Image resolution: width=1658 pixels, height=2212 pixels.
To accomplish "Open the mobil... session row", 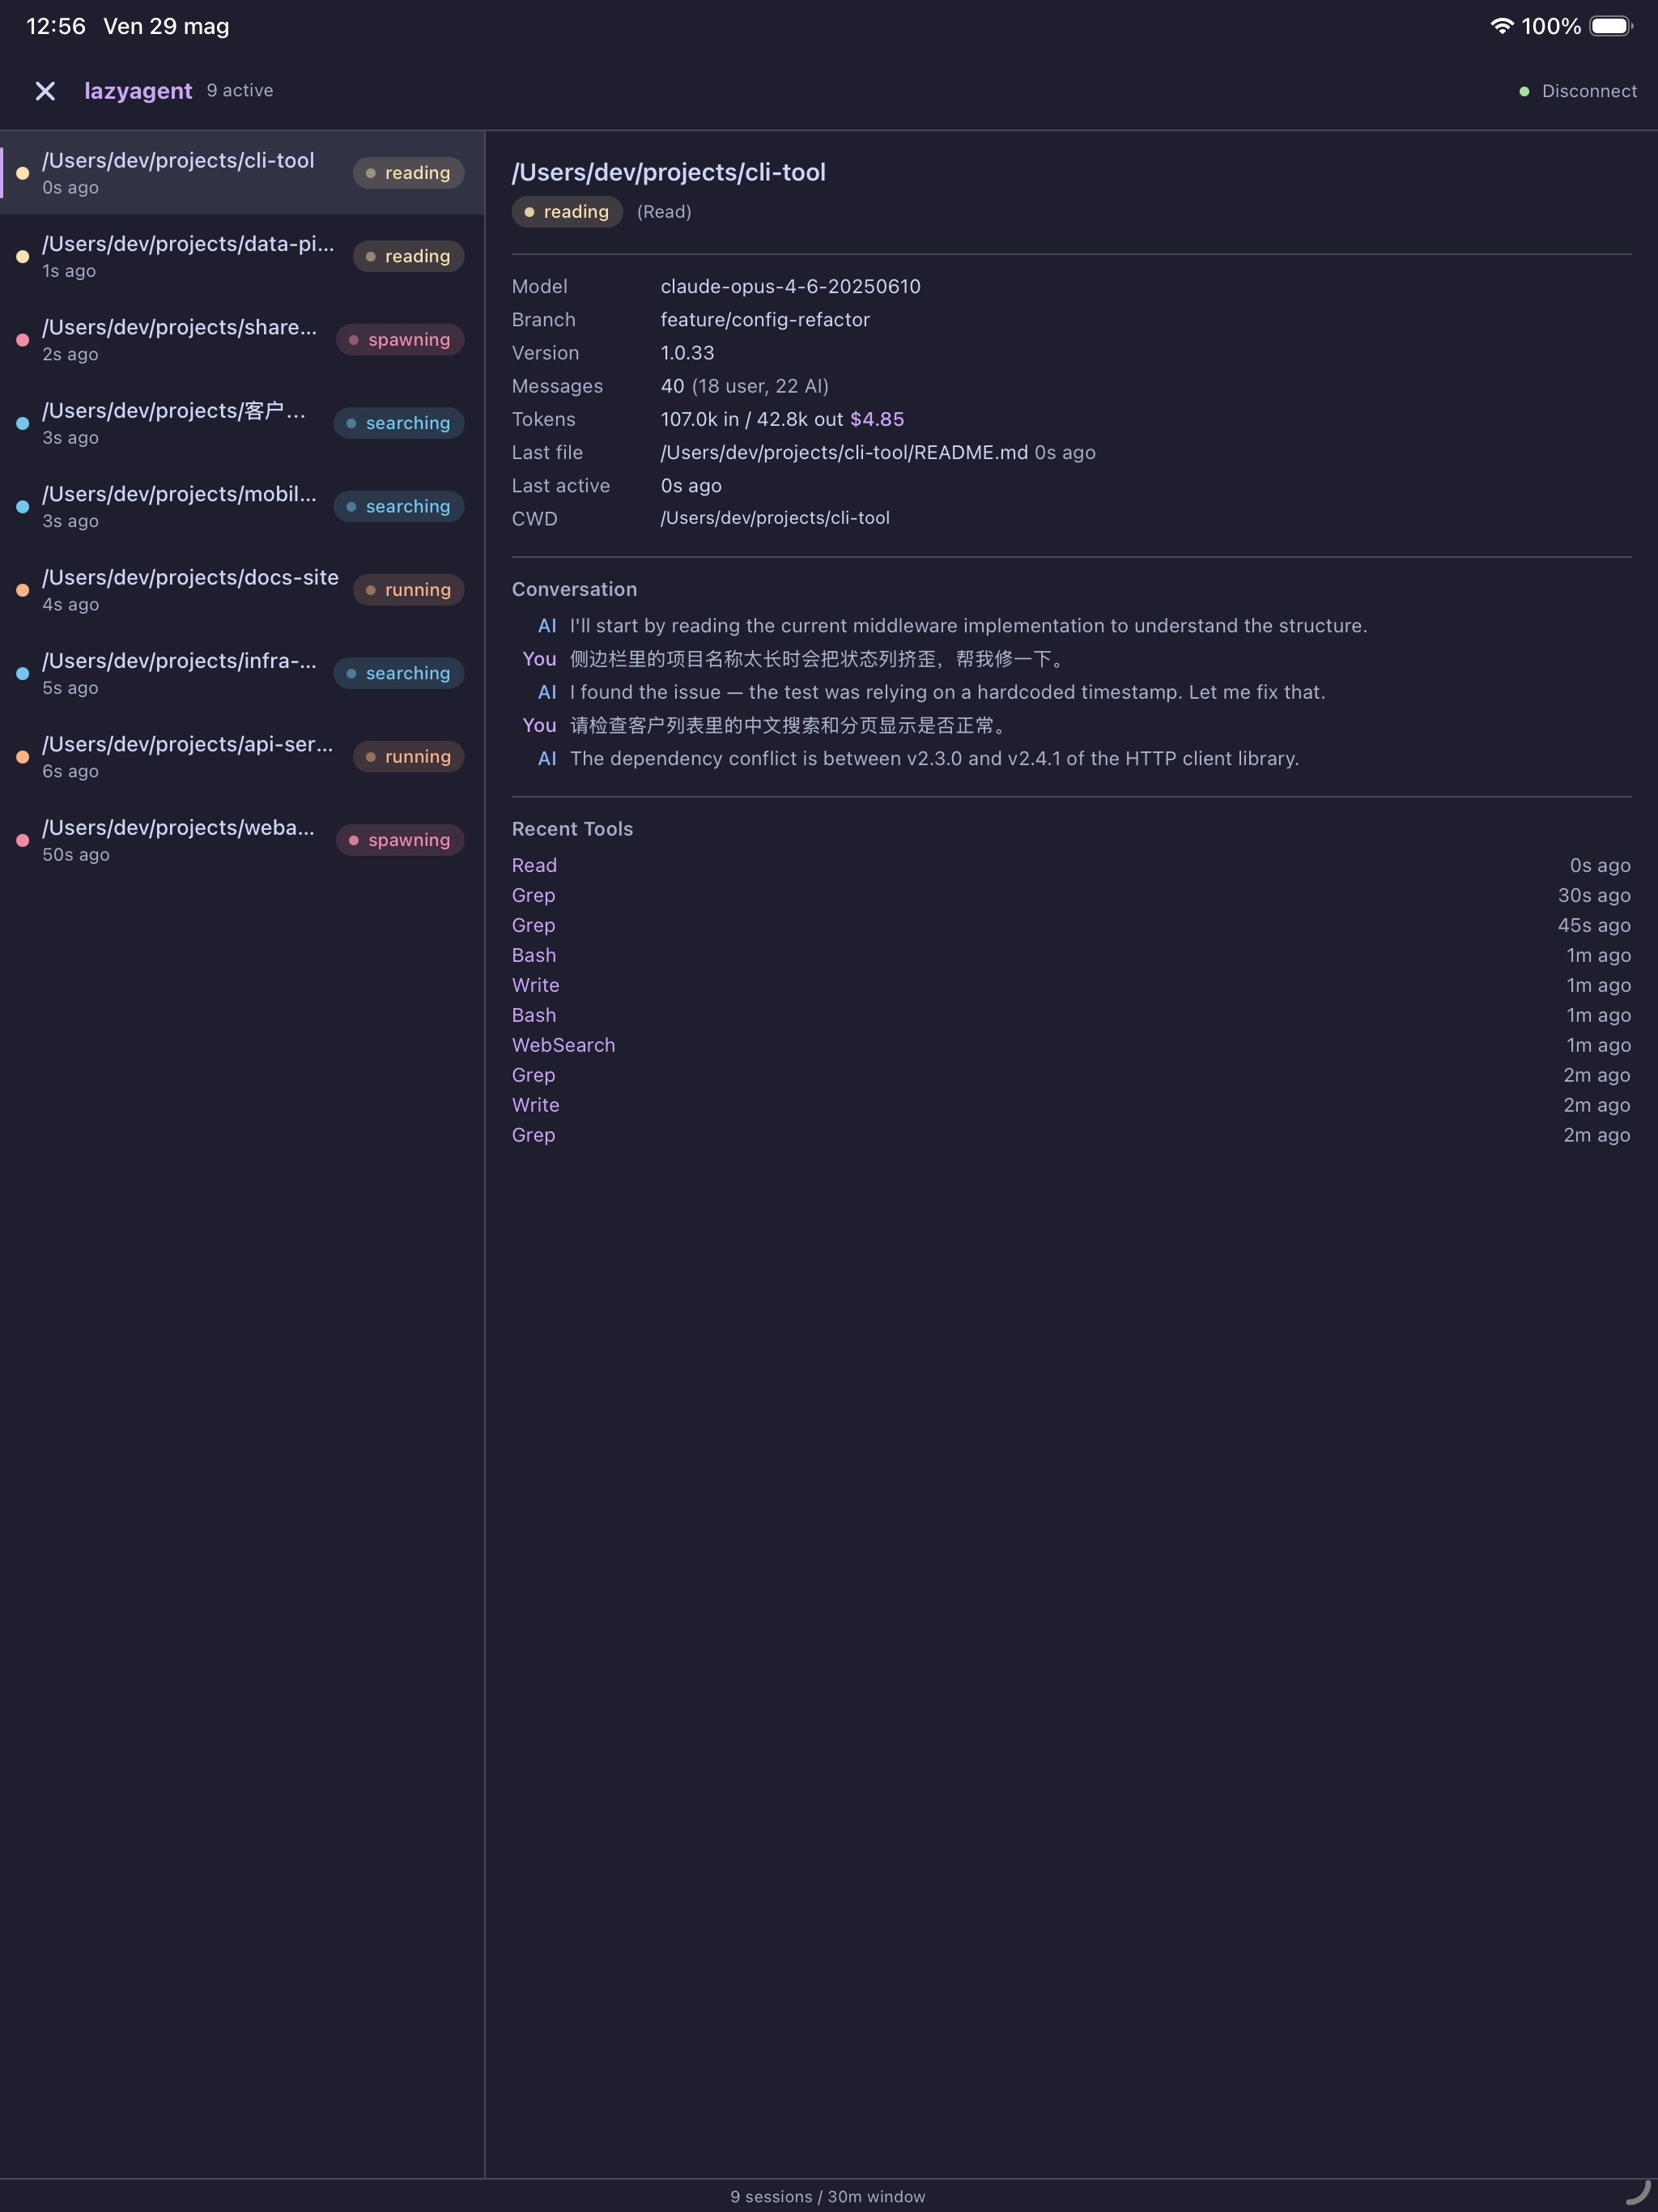I will pos(242,507).
